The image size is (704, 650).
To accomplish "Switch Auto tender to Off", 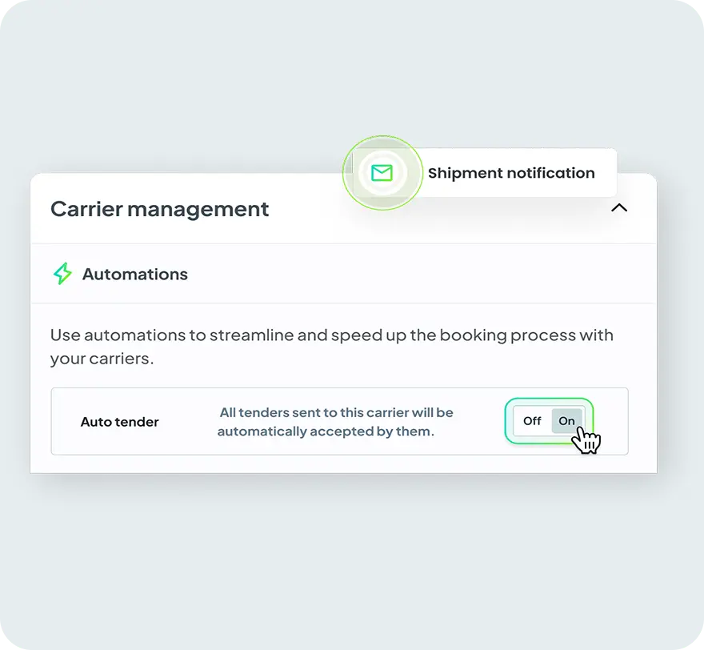I will [x=532, y=421].
